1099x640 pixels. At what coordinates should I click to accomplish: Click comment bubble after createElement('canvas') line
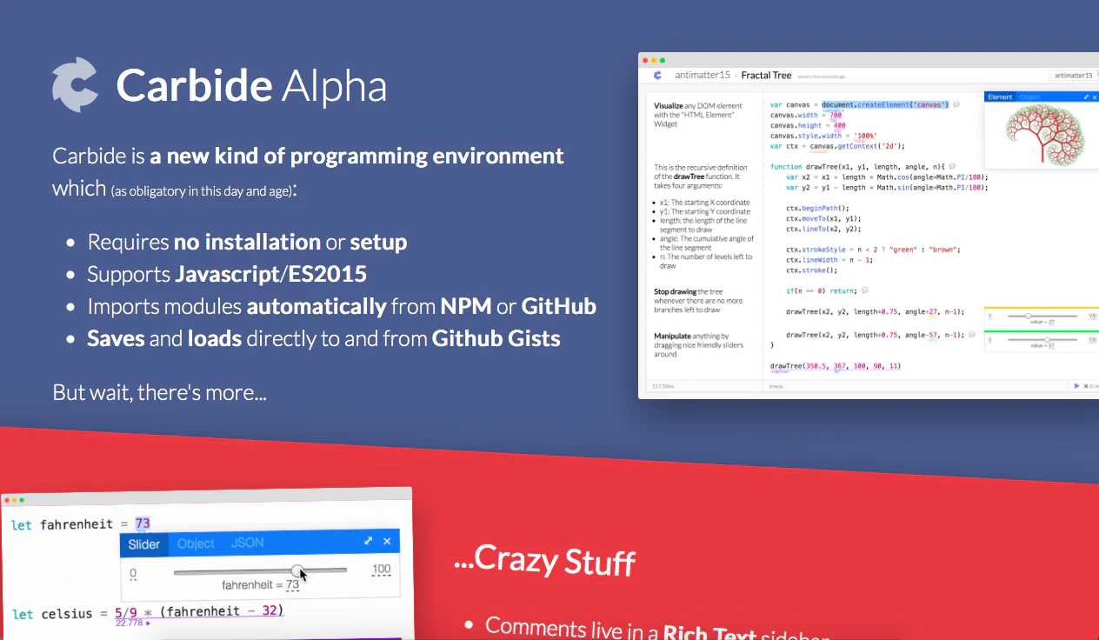[956, 104]
